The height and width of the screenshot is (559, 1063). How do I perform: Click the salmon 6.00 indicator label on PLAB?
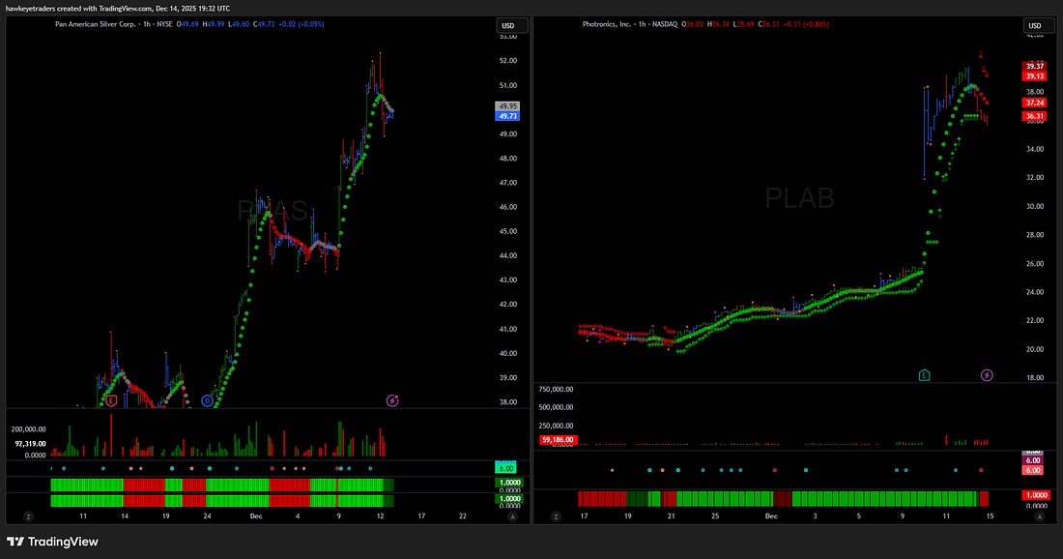pos(1032,470)
